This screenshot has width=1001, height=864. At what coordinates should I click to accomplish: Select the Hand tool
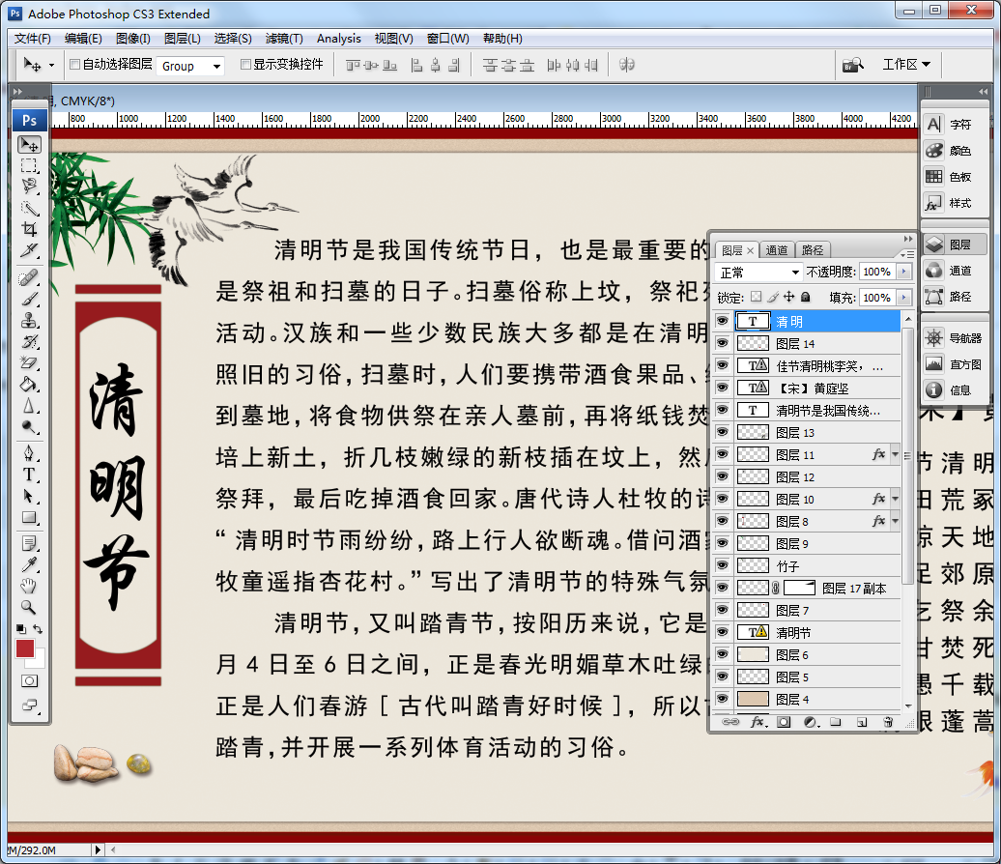29,586
